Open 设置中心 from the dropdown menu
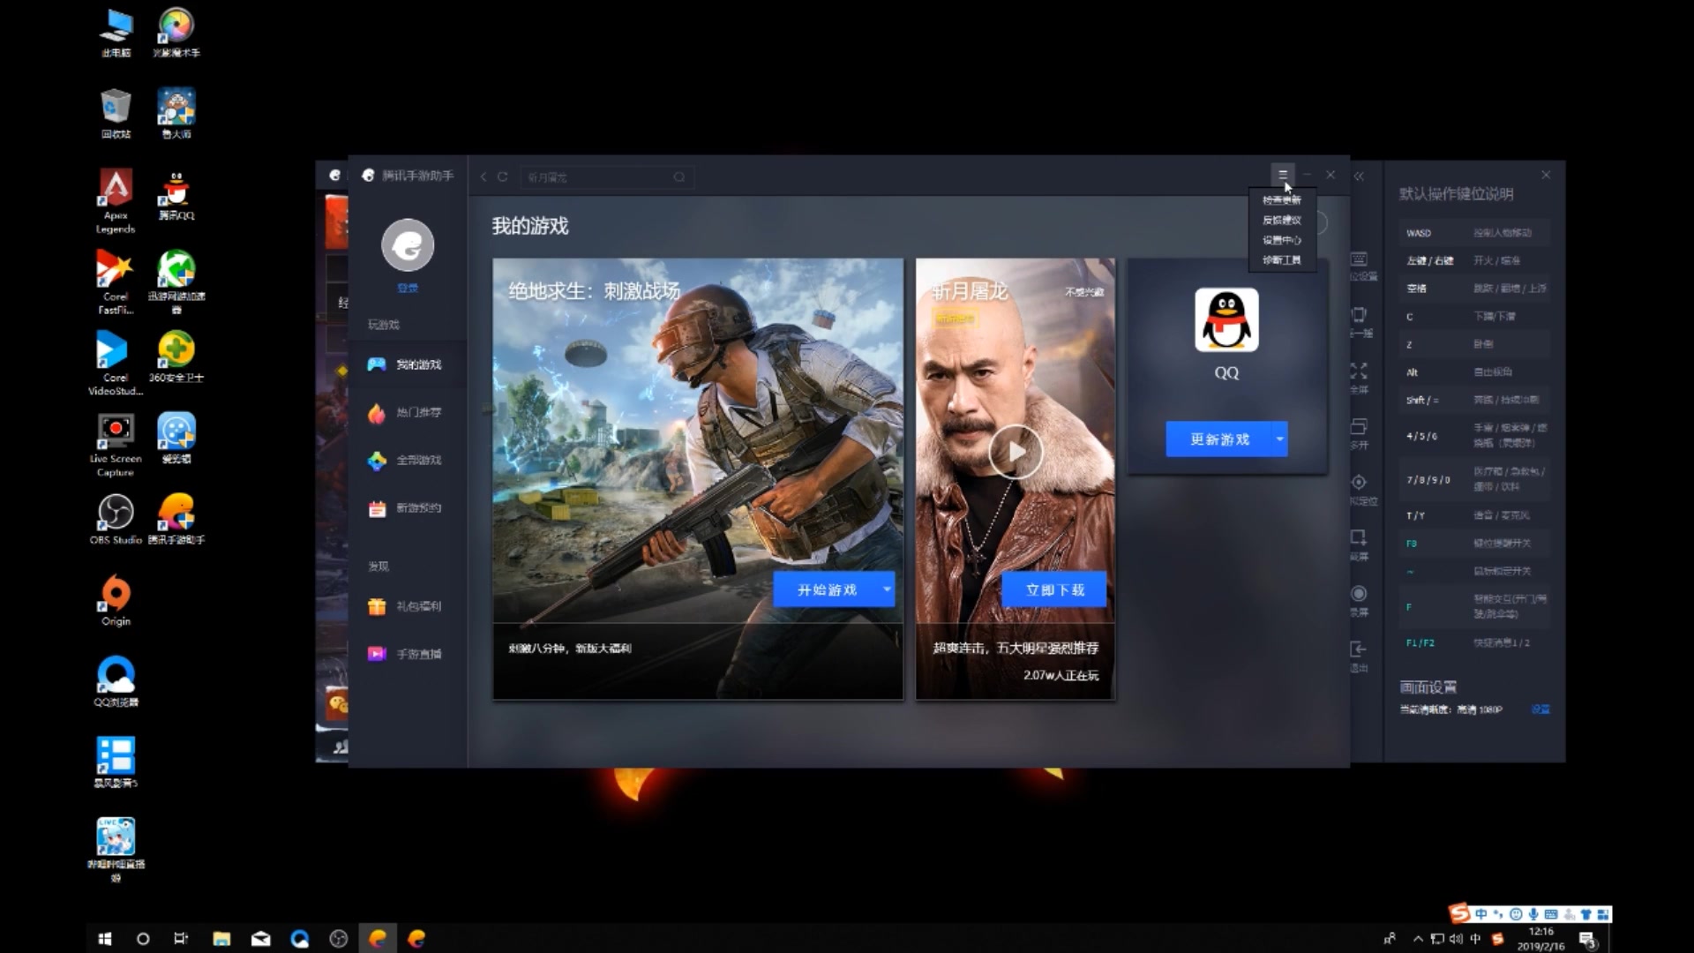The height and width of the screenshot is (953, 1694). click(1282, 240)
